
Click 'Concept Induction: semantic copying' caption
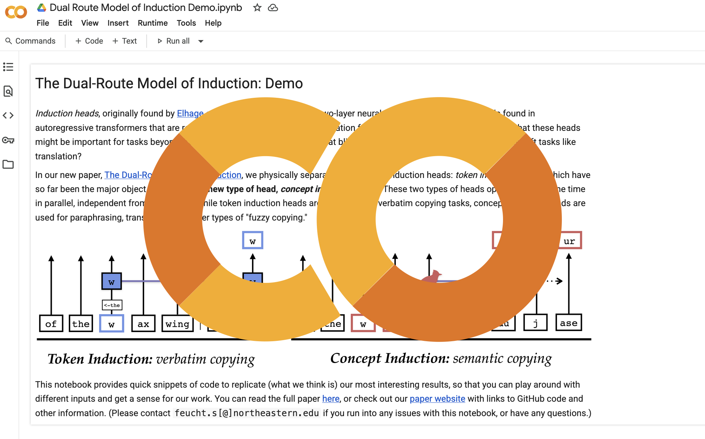(x=441, y=358)
